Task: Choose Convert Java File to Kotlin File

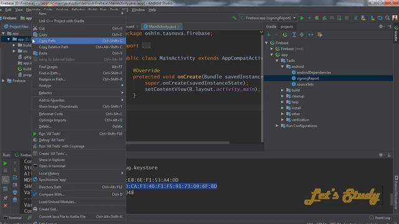Action: point(79,217)
